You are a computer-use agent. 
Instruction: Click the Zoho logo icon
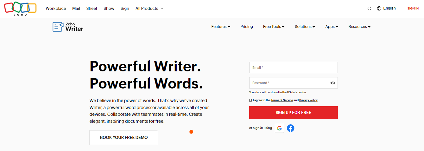tap(20, 9)
